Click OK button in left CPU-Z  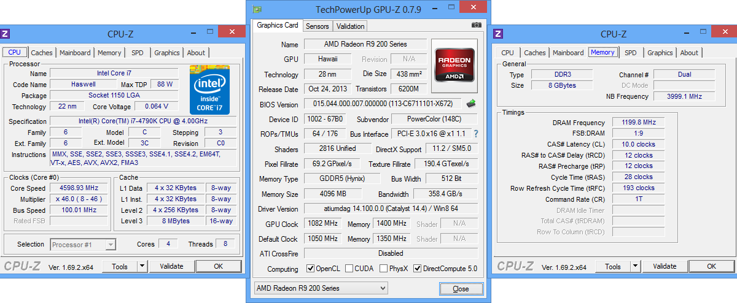pos(219,266)
